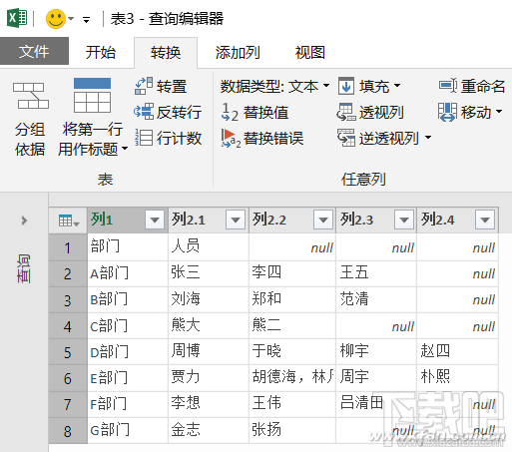Open the 列2.1 column filter dropdown

pyautogui.click(x=236, y=220)
